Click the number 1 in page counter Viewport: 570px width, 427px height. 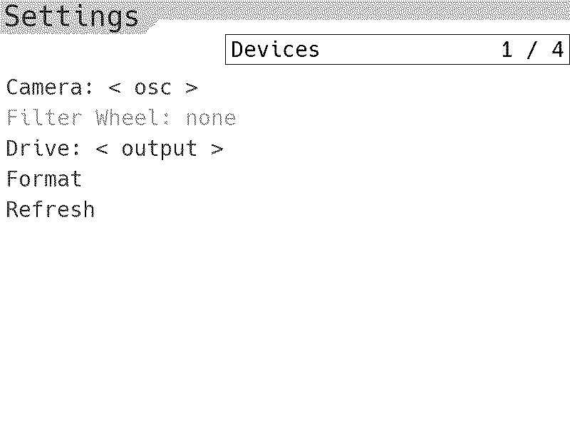pos(507,49)
